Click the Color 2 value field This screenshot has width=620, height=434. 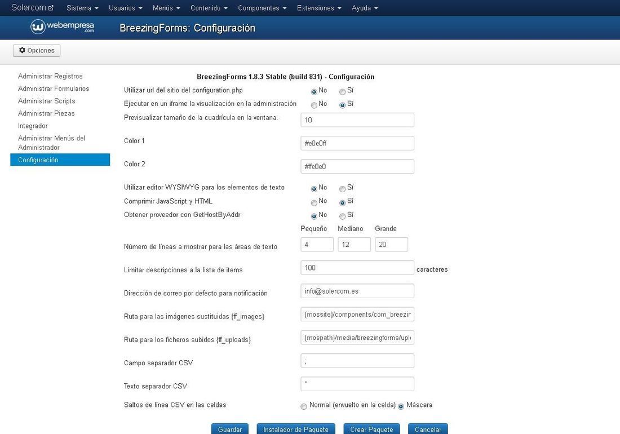(x=357, y=166)
